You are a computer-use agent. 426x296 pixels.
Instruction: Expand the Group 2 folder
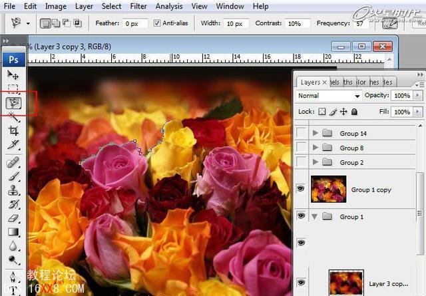(x=315, y=162)
